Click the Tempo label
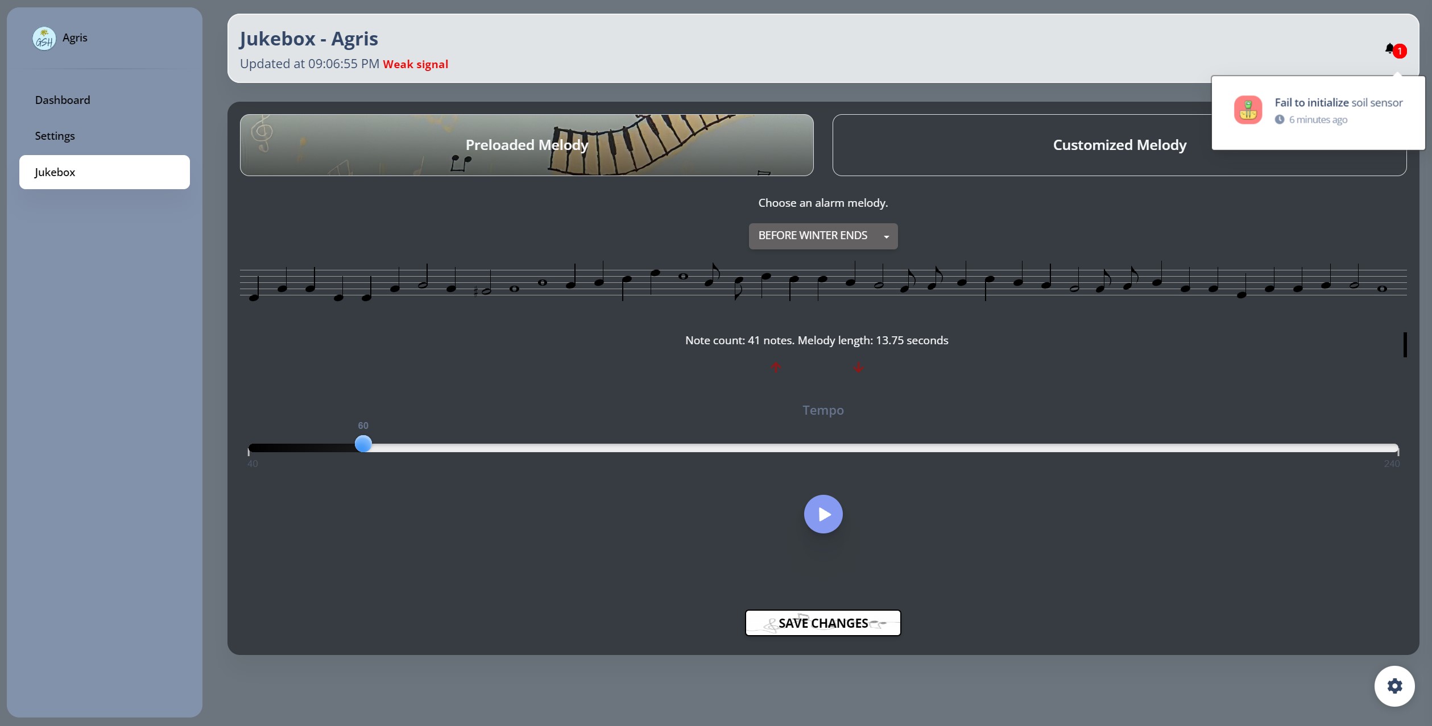 click(823, 410)
